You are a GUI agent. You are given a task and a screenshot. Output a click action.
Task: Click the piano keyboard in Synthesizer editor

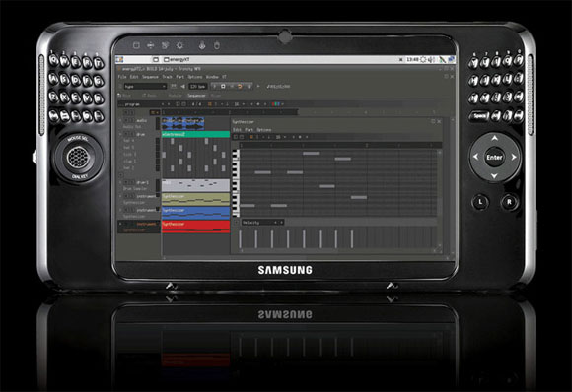pos(236,182)
